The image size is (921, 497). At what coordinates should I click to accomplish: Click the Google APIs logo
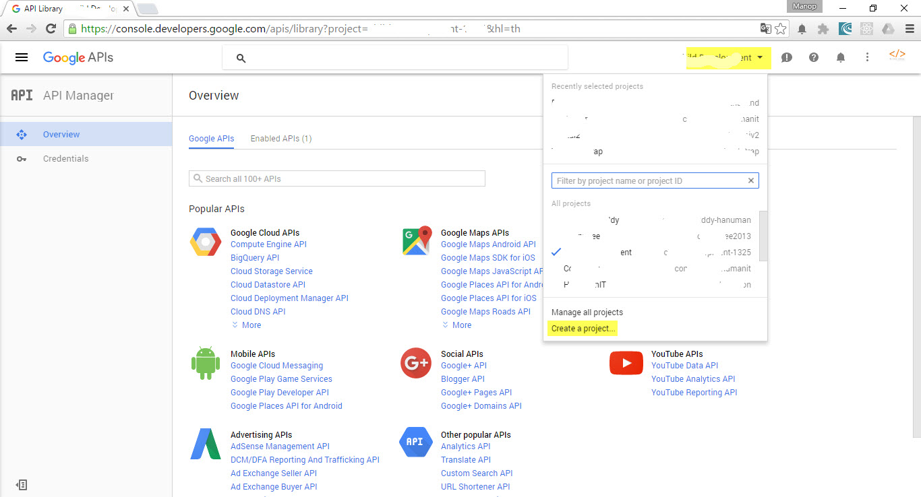[x=78, y=58]
